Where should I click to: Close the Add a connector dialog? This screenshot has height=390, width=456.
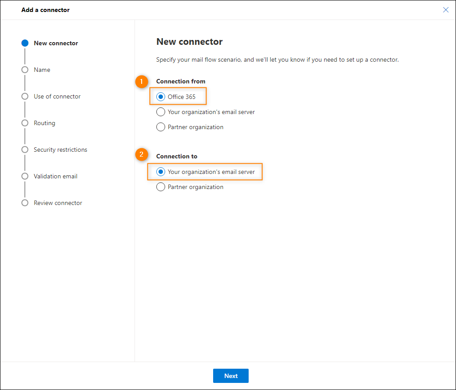pyautogui.click(x=445, y=10)
